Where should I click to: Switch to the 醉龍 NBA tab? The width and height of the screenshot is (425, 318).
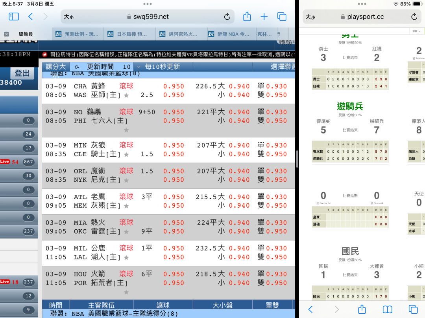(x=231, y=34)
